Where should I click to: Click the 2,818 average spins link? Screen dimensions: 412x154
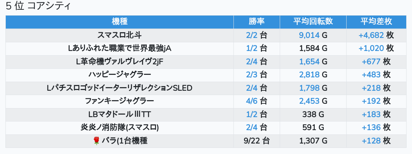(x=309, y=75)
